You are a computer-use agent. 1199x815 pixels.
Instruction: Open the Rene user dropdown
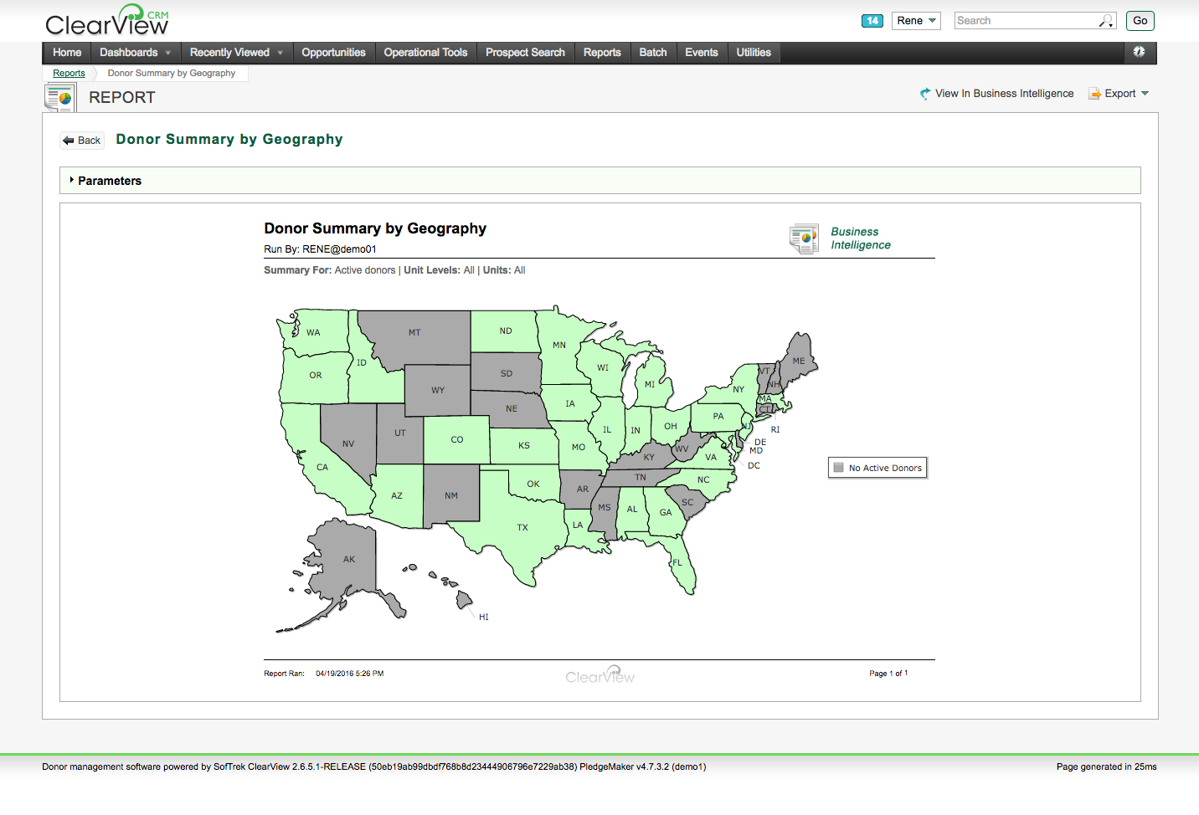tap(916, 21)
